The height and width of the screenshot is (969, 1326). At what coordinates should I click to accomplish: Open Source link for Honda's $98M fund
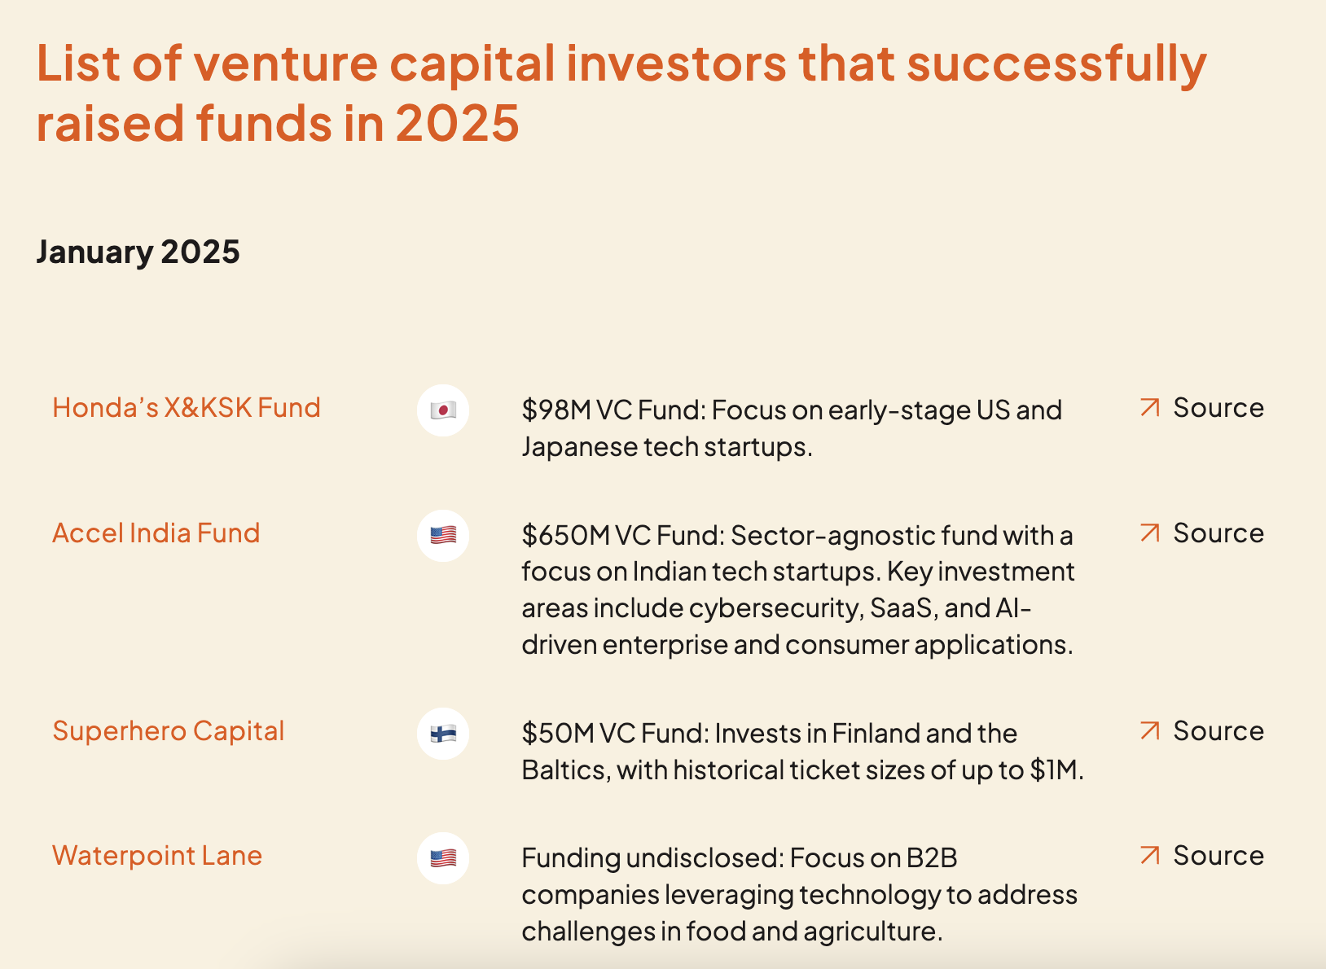(x=1218, y=408)
